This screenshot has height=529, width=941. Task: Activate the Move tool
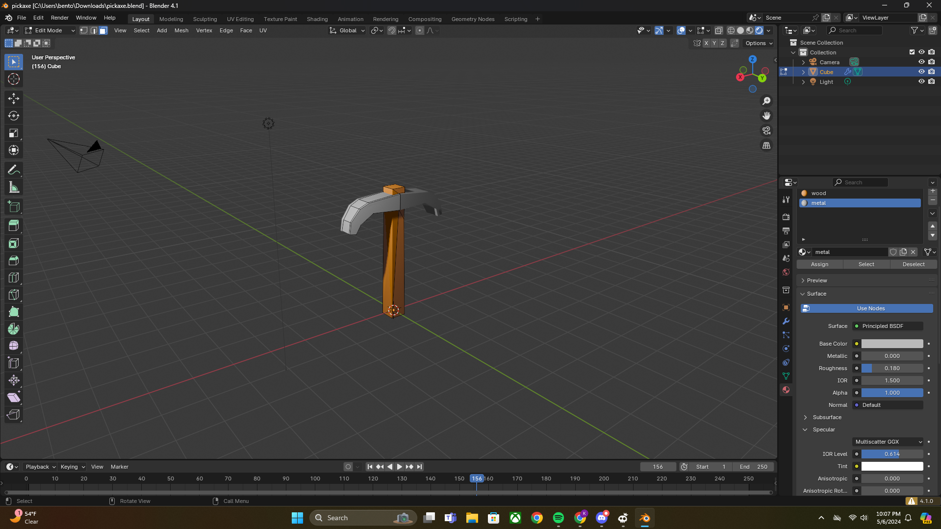click(14, 99)
